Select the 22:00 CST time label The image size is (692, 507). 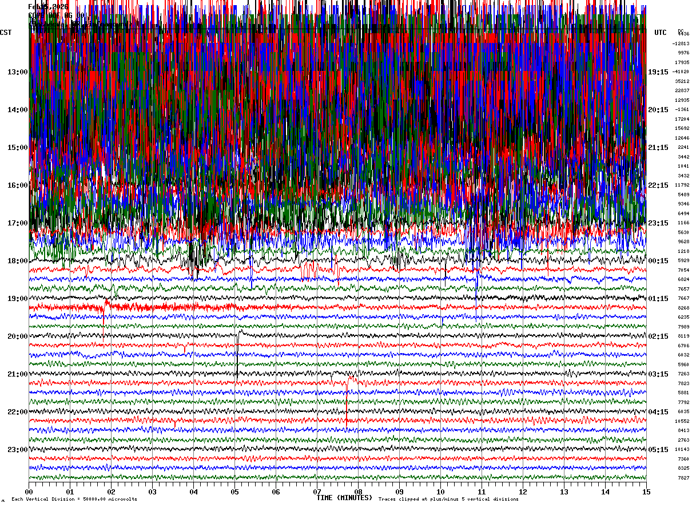[x=18, y=412]
